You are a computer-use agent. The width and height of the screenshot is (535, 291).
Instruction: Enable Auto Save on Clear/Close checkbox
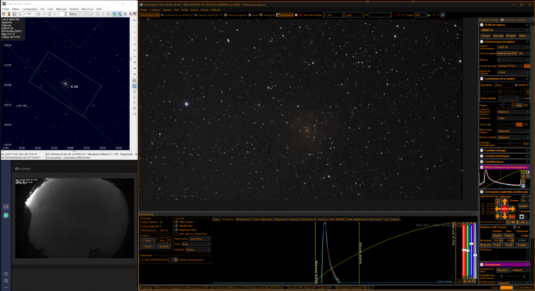177,233
